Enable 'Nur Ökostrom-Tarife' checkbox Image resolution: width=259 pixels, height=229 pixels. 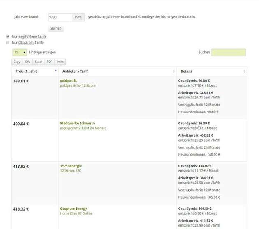tap(7, 43)
